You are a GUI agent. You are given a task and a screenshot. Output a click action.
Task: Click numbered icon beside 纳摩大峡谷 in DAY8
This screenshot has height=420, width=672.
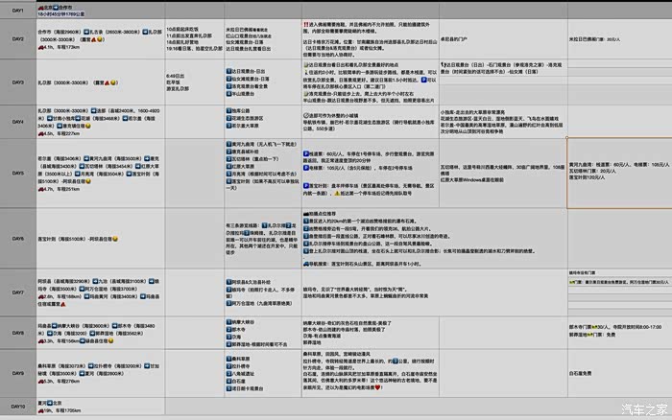click(228, 321)
